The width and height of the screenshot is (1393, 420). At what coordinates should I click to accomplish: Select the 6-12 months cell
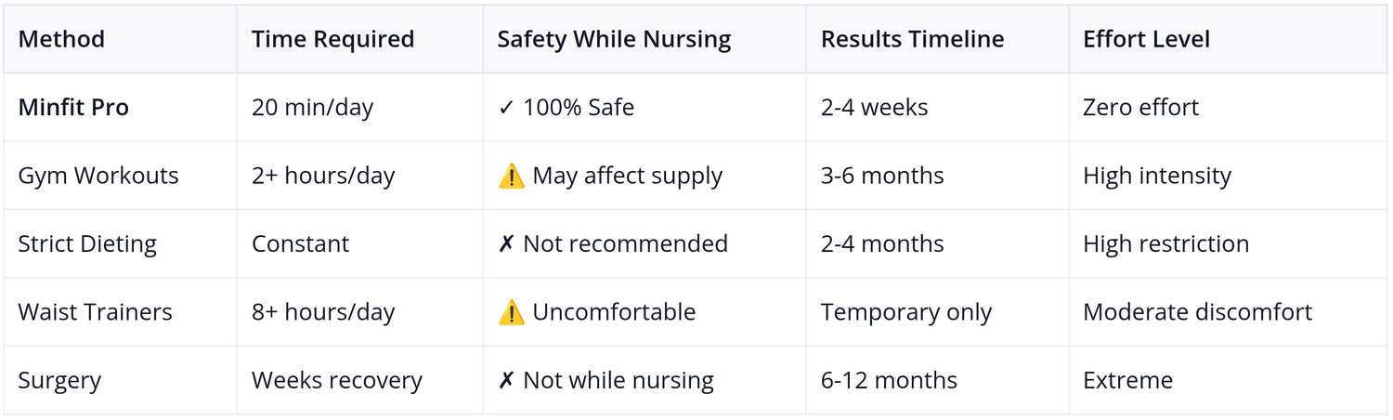coord(937,381)
